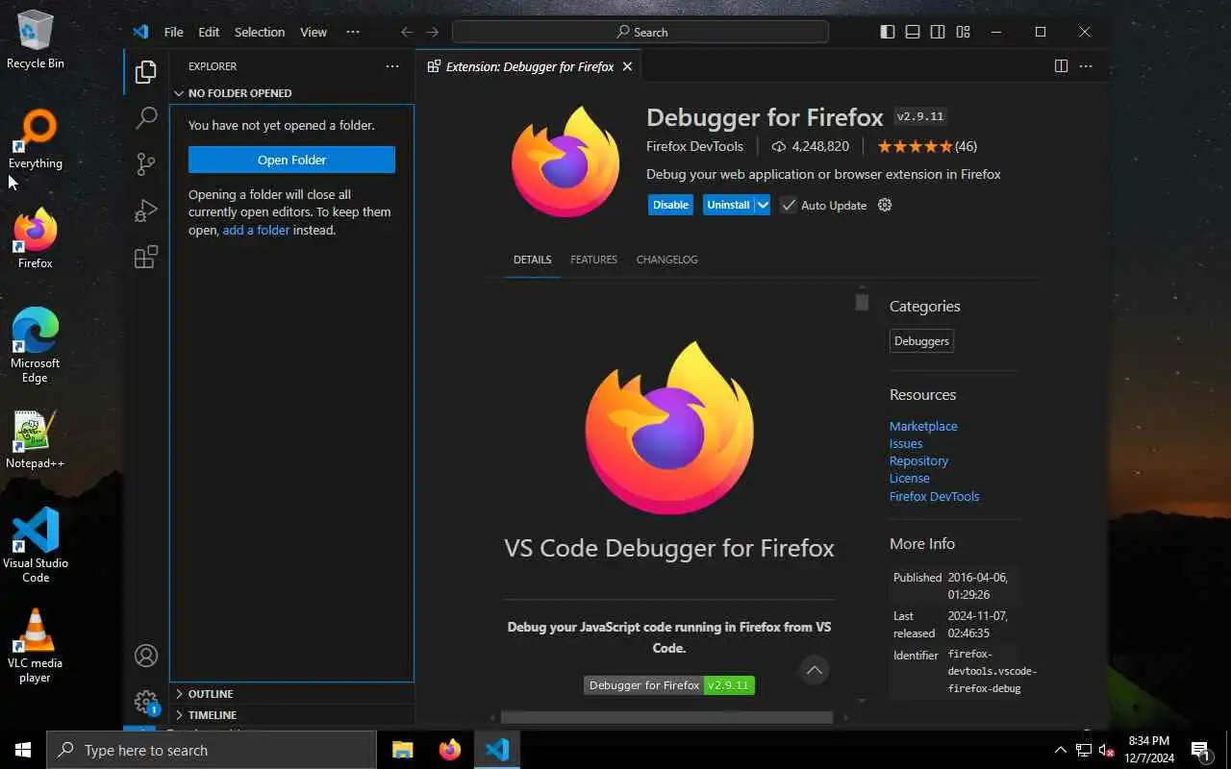
Task: Switch to the Features tab
Action: click(x=593, y=260)
